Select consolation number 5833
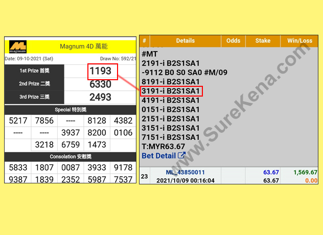 pos(18,168)
